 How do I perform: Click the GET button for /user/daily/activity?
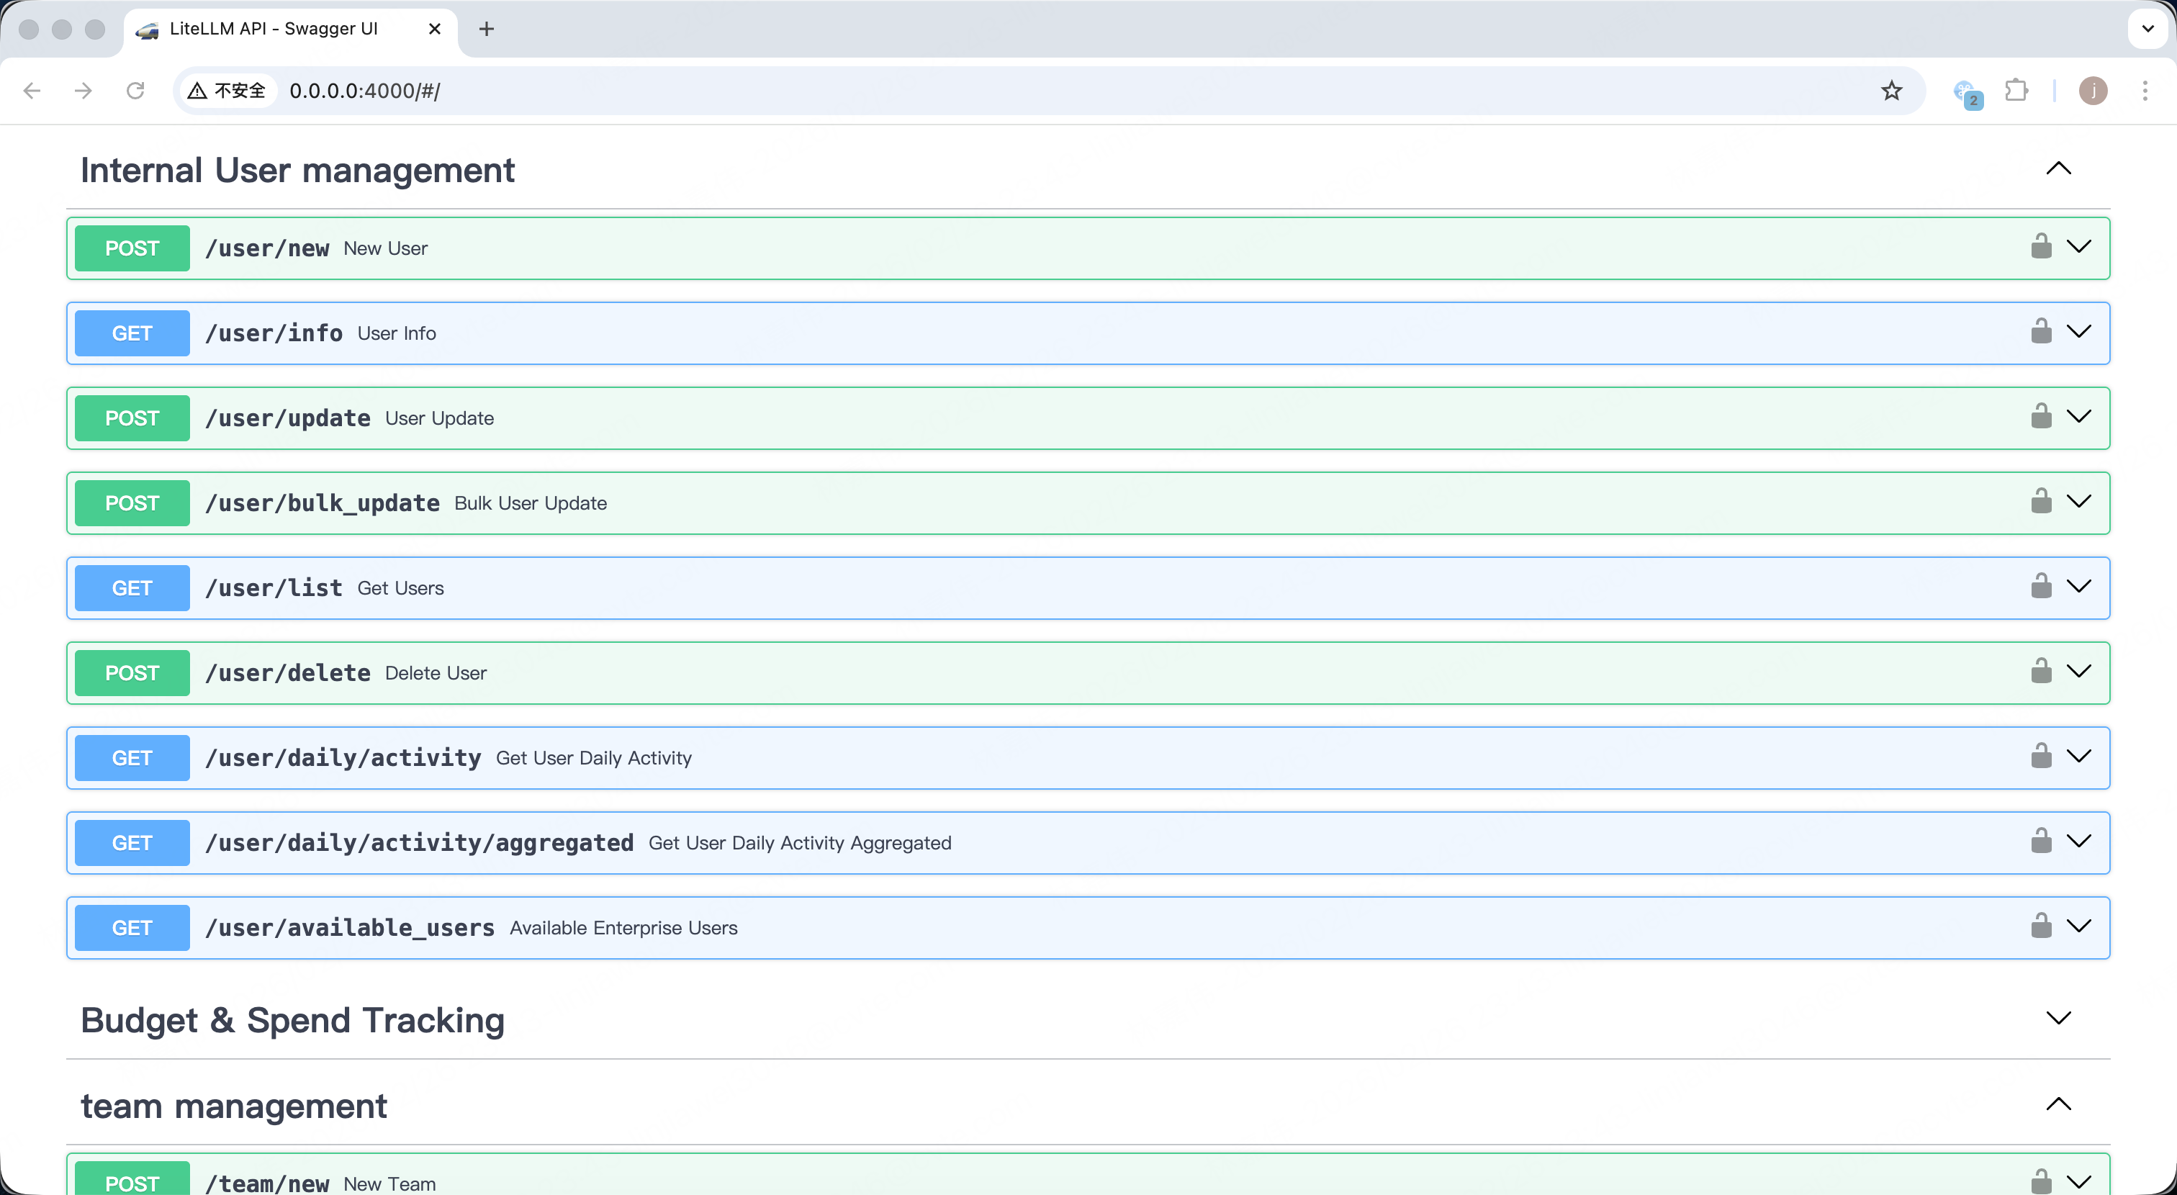point(132,757)
